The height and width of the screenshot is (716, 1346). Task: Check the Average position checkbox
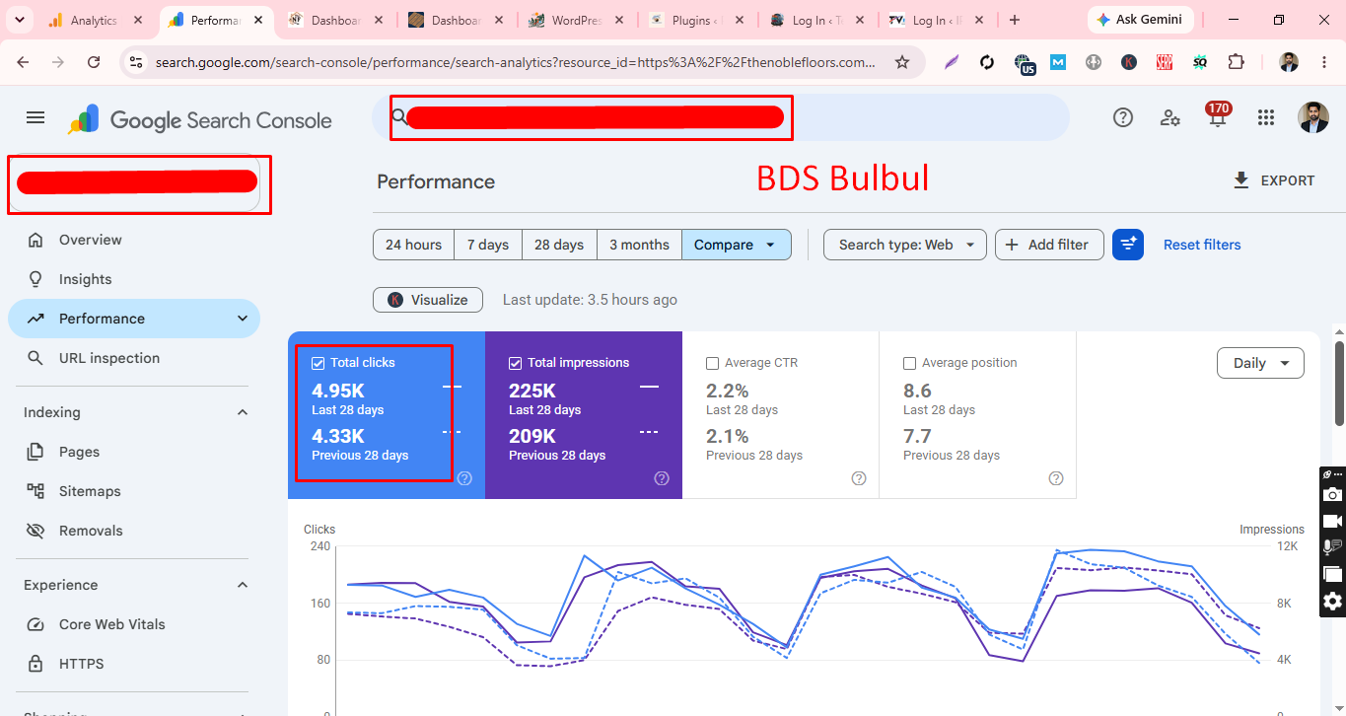point(909,363)
